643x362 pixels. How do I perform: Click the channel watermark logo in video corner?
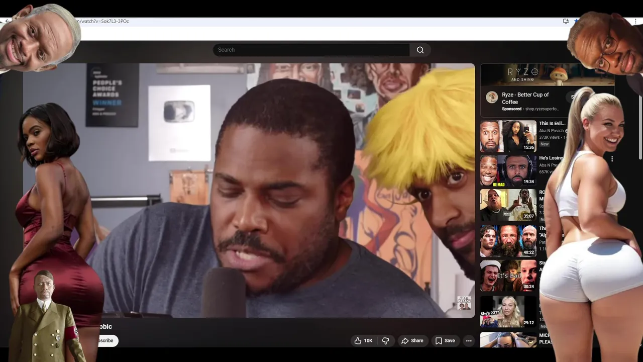pyautogui.click(x=464, y=303)
